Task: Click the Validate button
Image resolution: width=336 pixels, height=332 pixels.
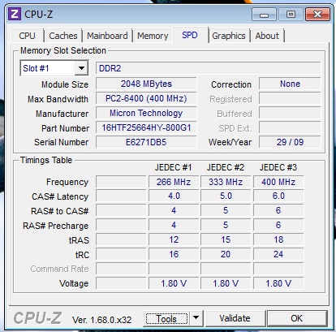Action: (x=235, y=318)
